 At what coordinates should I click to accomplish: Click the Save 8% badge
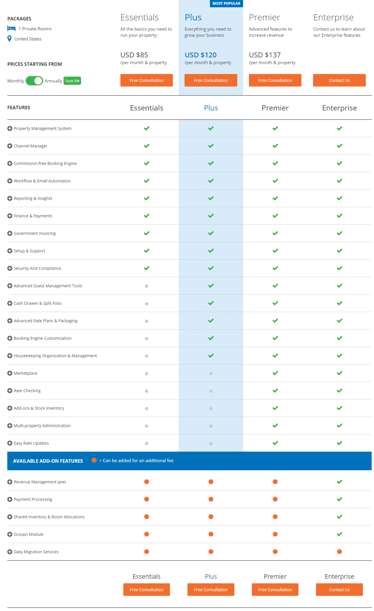click(x=72, y=81)
